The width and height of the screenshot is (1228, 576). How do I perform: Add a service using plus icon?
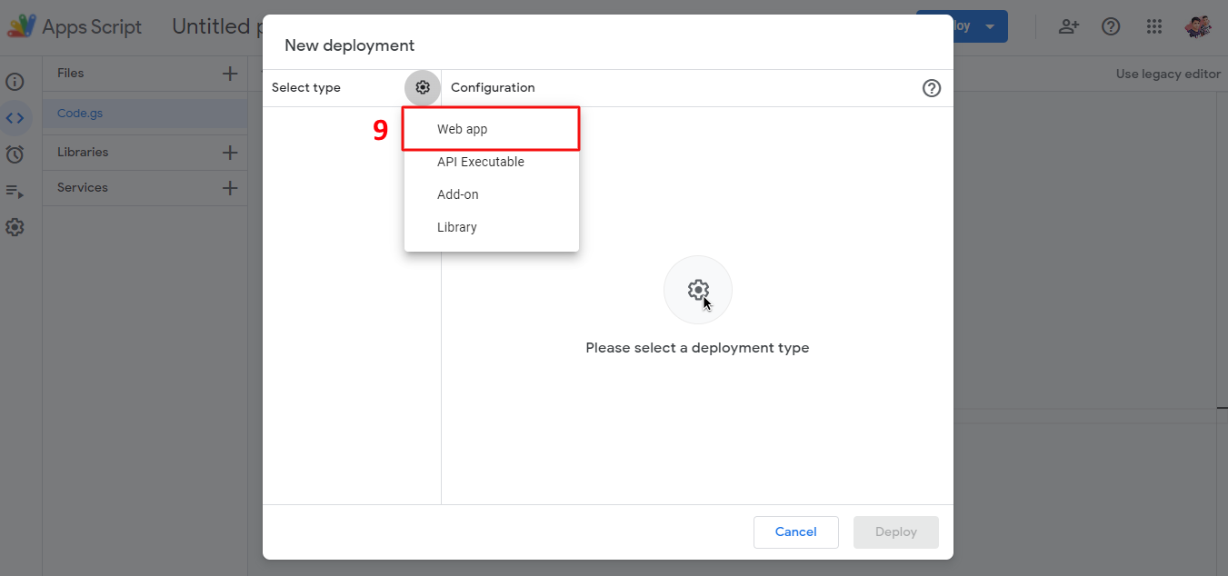click(x=230, y=188)
